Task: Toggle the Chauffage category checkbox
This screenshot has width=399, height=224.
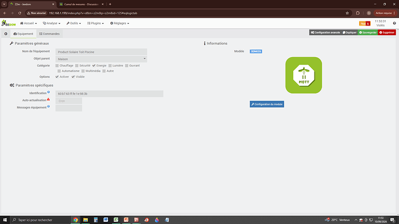Action: (x=57, y=65)
